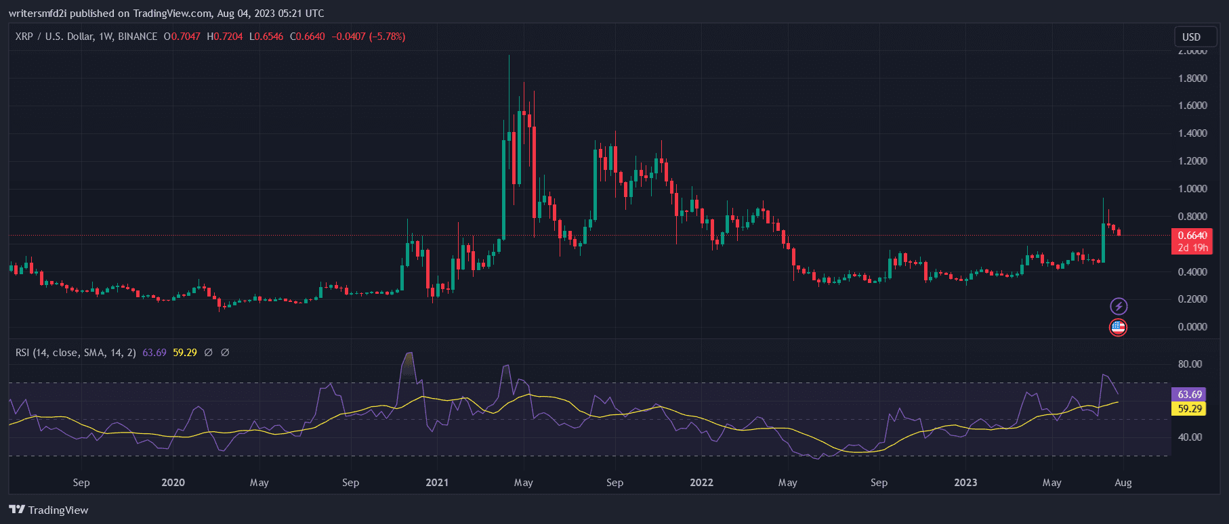
Task: Click the 1W timeframe text in the legend
Action: (106, 37)
